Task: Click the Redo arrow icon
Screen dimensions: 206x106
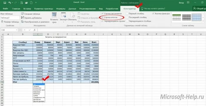Action: 16,3
